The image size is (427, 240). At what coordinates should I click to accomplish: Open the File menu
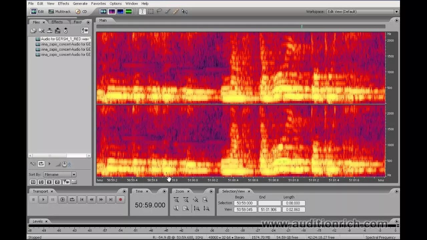coord(31,3)
